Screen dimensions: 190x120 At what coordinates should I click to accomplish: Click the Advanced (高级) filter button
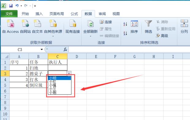pos(162,36)
